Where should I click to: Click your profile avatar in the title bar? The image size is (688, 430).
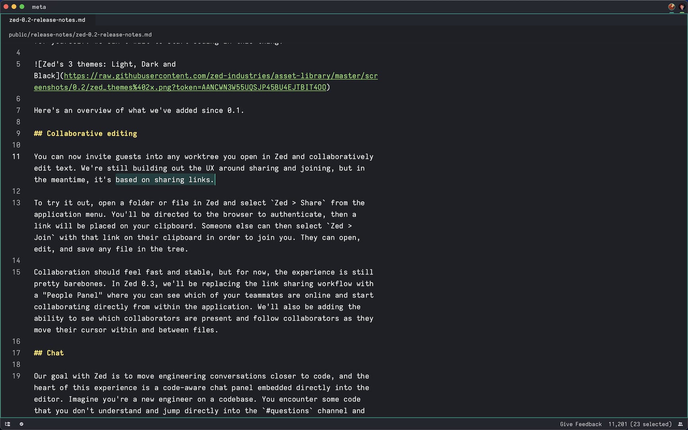coord(681,7)
